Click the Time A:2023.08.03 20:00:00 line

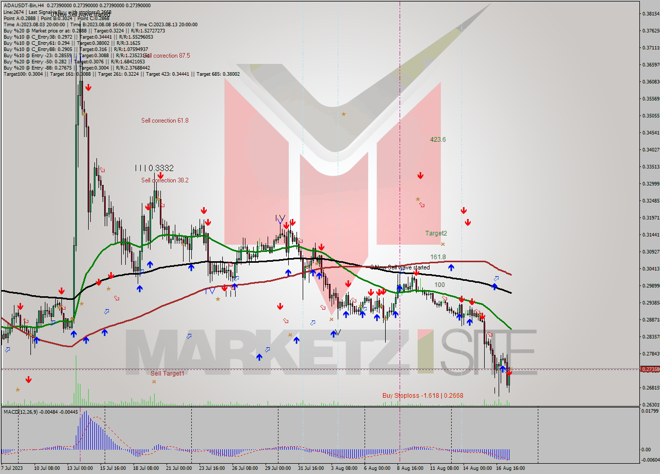[x=101, y=24]
